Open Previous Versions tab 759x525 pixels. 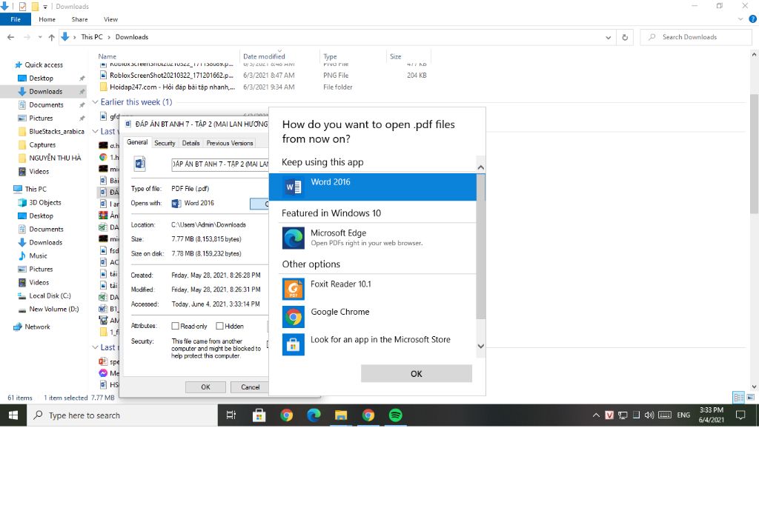click(230, 143)
